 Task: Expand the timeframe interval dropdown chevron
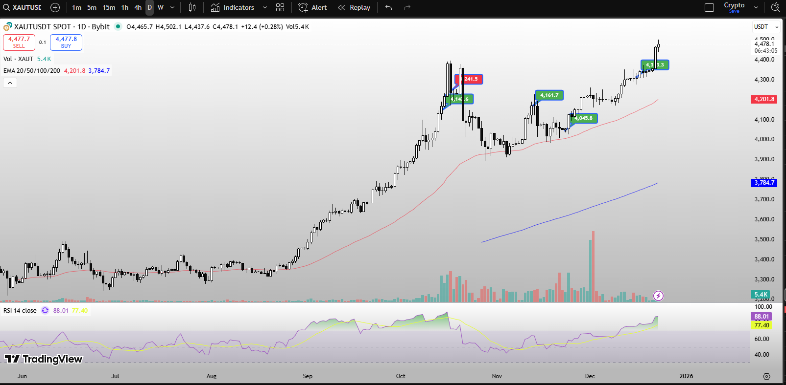click(x=172, y=7)
